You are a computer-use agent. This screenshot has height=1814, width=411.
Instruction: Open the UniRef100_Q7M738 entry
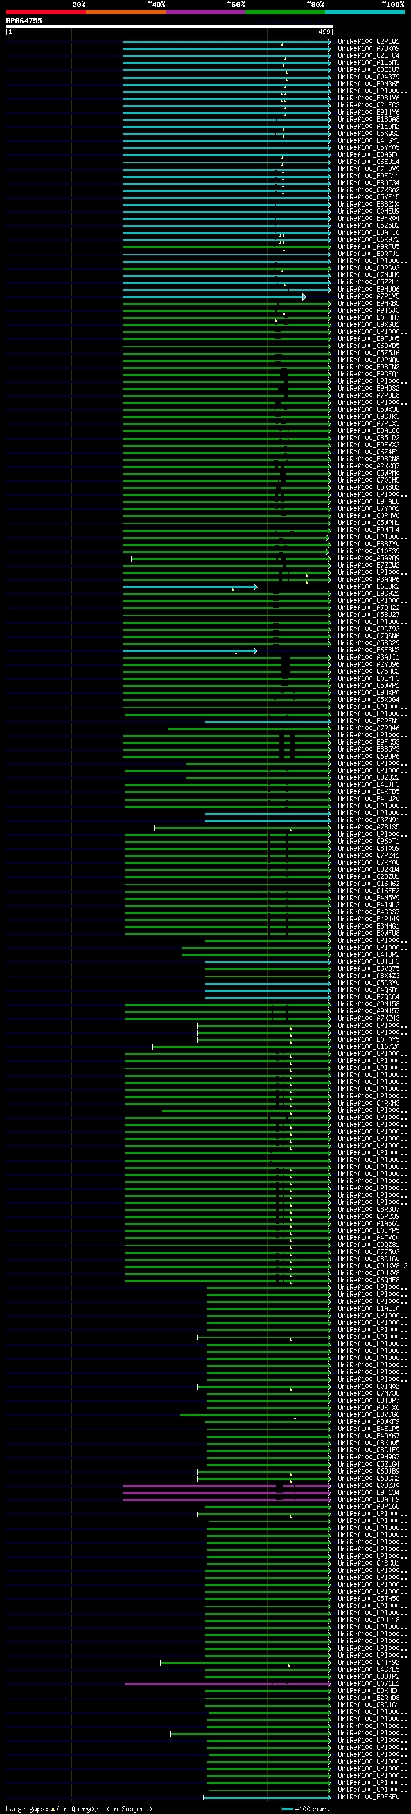(x=368, y=1394)
